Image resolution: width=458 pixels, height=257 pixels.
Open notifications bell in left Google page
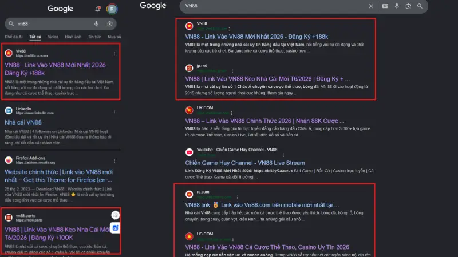click(98, 9)
